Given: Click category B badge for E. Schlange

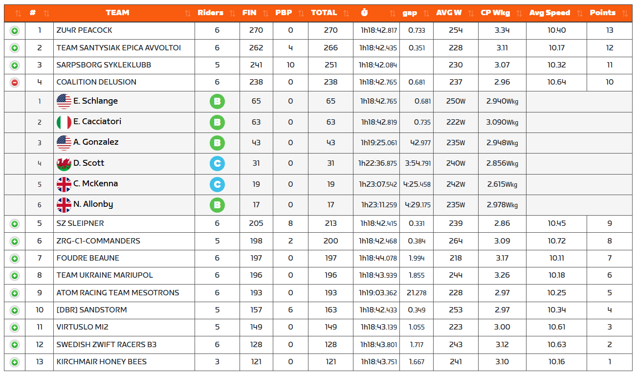Looking at the screenshot, I should tap(217, 102).
